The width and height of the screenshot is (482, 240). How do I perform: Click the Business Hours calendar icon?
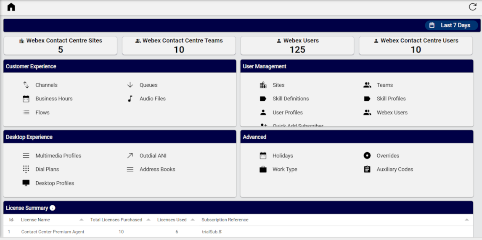tap(26, 99)
